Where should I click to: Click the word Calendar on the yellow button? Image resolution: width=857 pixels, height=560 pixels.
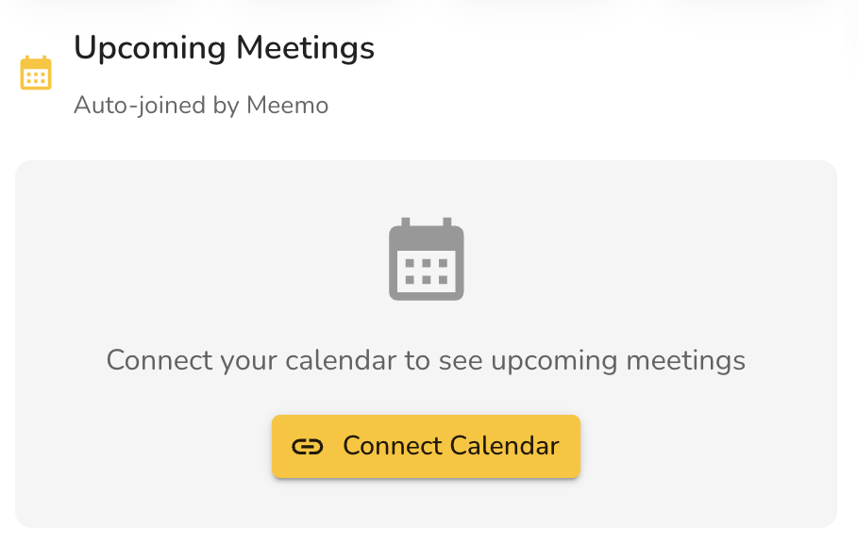pyautogui.click(x=505, y=446)
